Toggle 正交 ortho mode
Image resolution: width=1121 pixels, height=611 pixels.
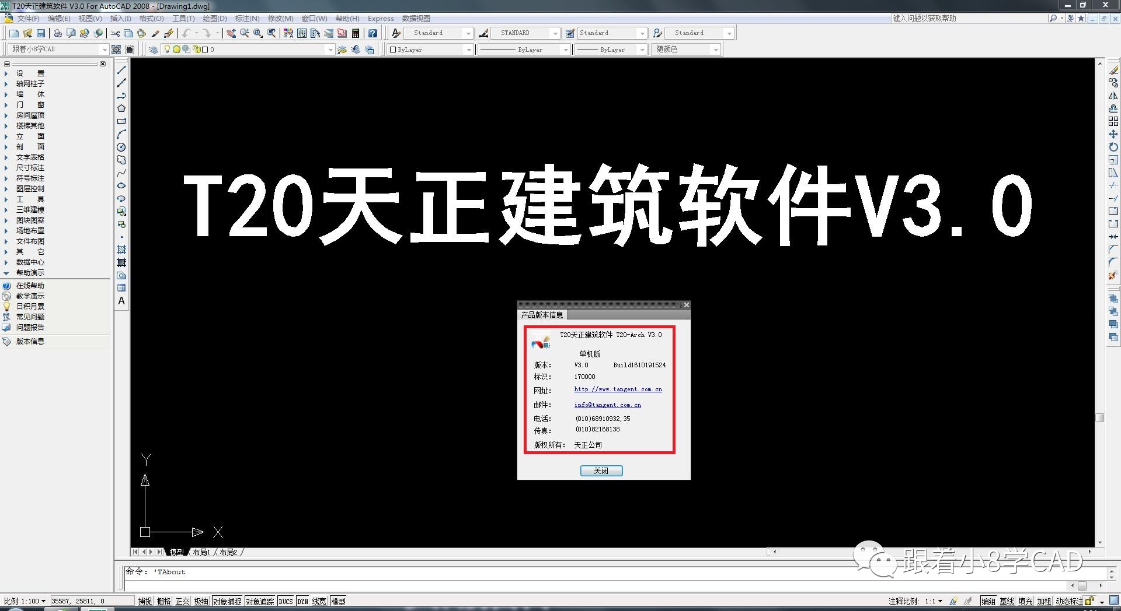183,601
